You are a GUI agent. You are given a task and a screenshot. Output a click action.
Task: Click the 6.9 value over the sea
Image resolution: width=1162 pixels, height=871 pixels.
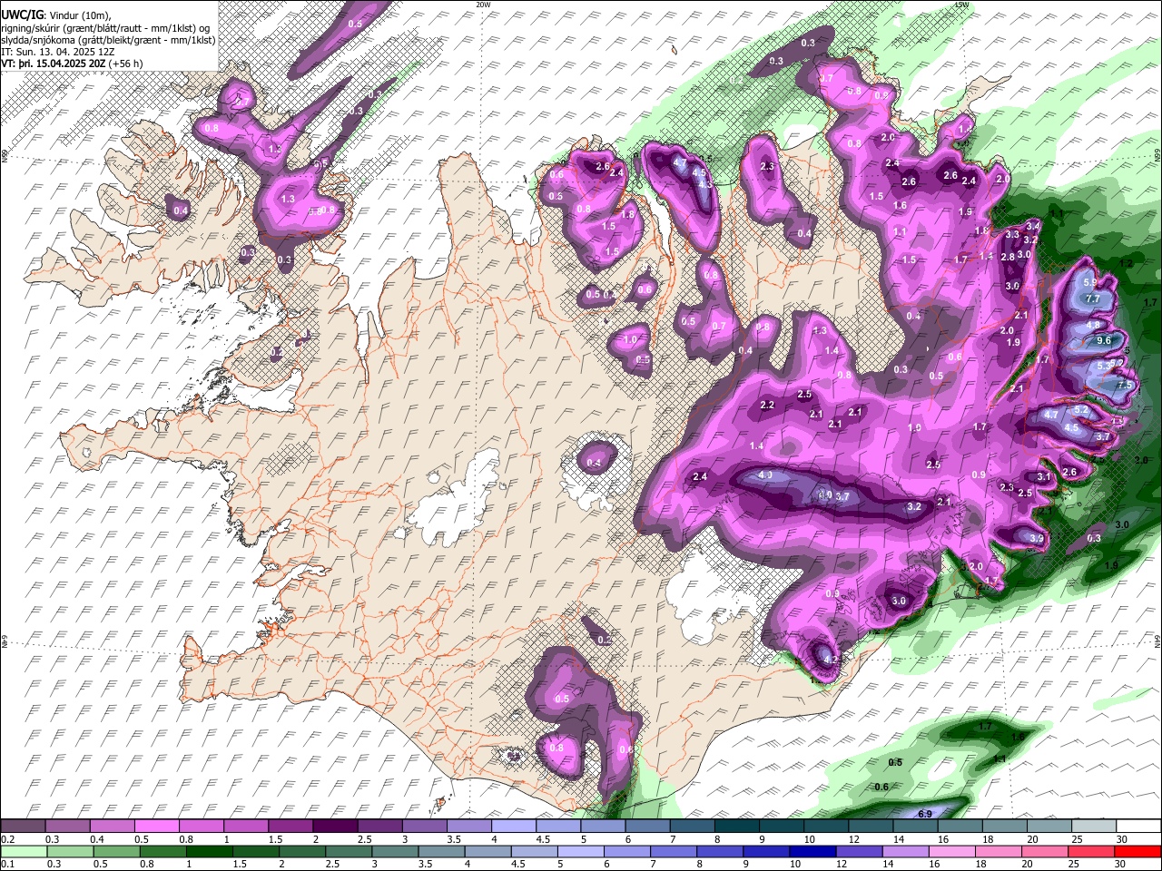click(925, 814)
